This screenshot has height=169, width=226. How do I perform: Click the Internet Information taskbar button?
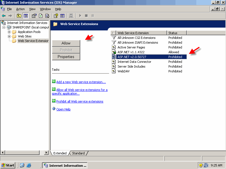(65, 165)
